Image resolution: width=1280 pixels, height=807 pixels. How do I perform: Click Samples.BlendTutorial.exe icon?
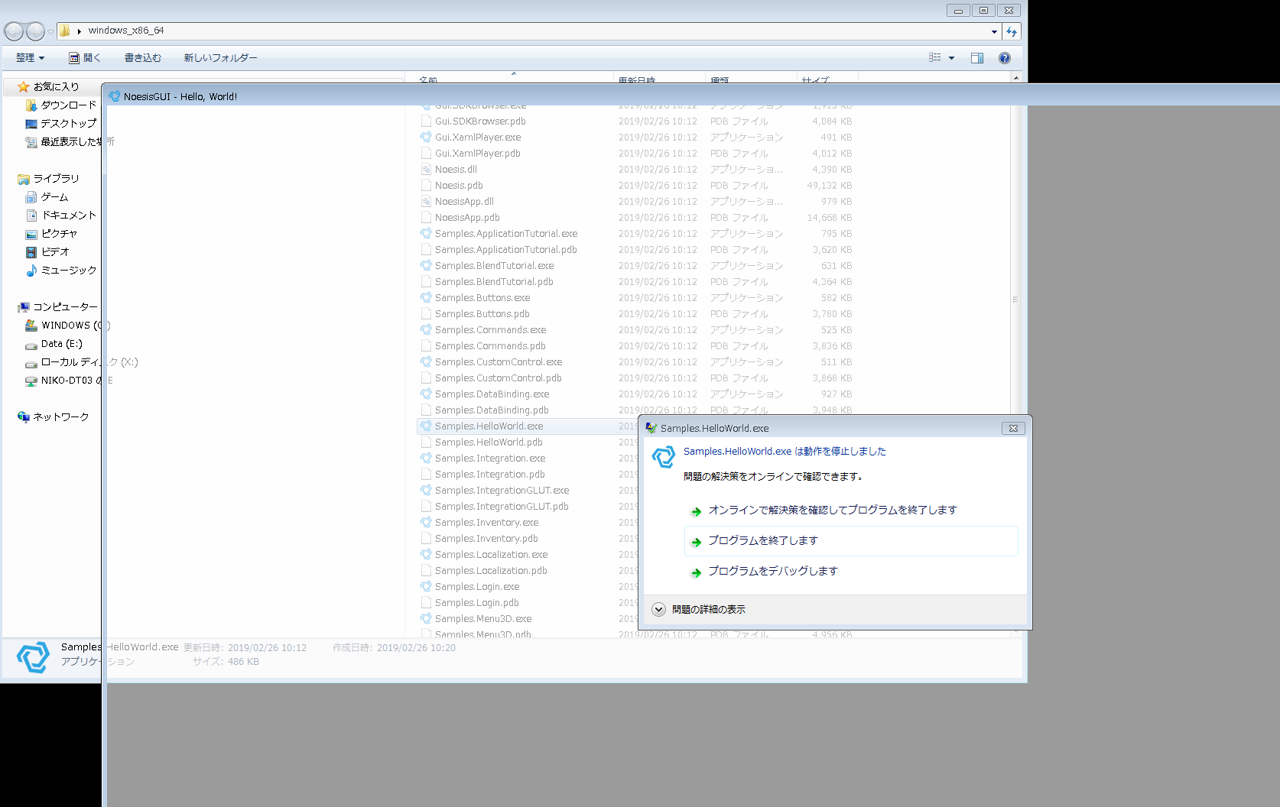[x=426, y=266]
